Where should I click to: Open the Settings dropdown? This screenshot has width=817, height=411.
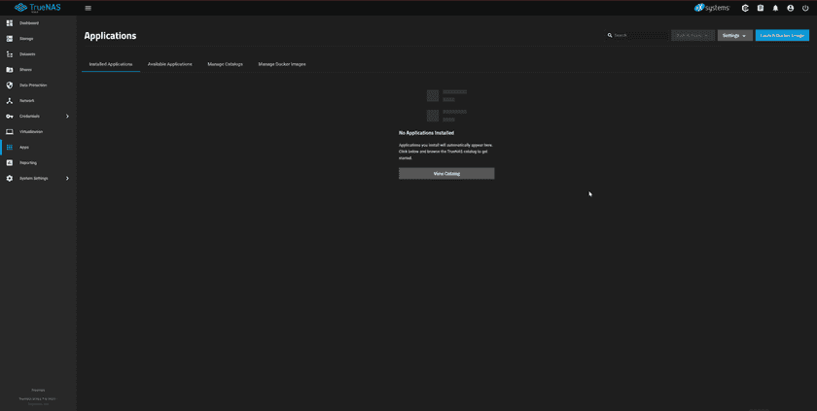click(x=734, y=35)
